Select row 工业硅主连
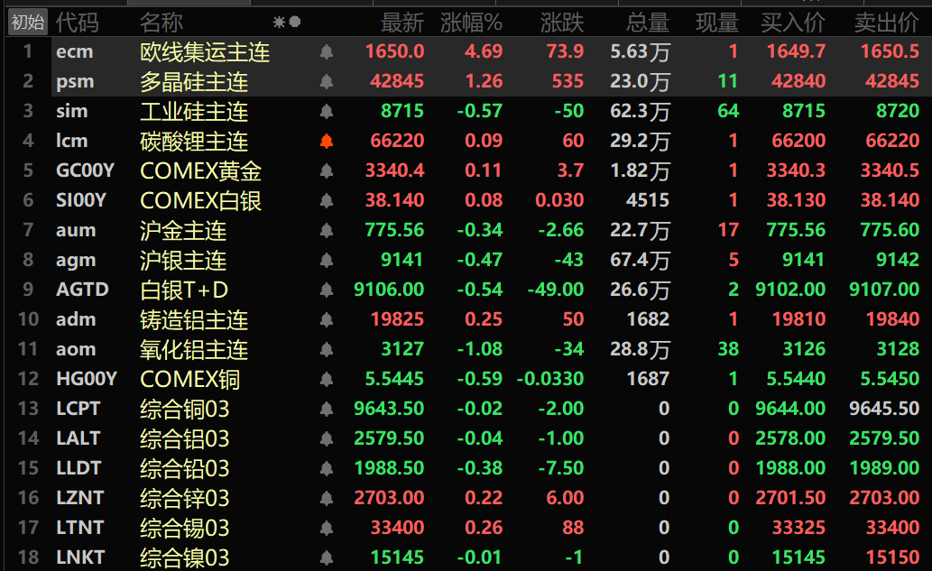The width and height of the screenshot is (932, 571). click(468, 111)
